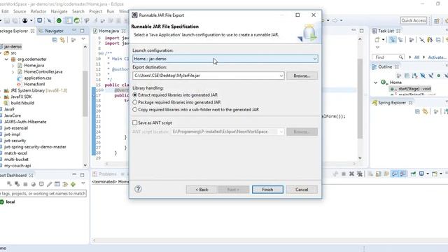The image size is (448, 252).
Task: Click the help question-mark icon in the export dialog
Action: click(x=138, y=189)
